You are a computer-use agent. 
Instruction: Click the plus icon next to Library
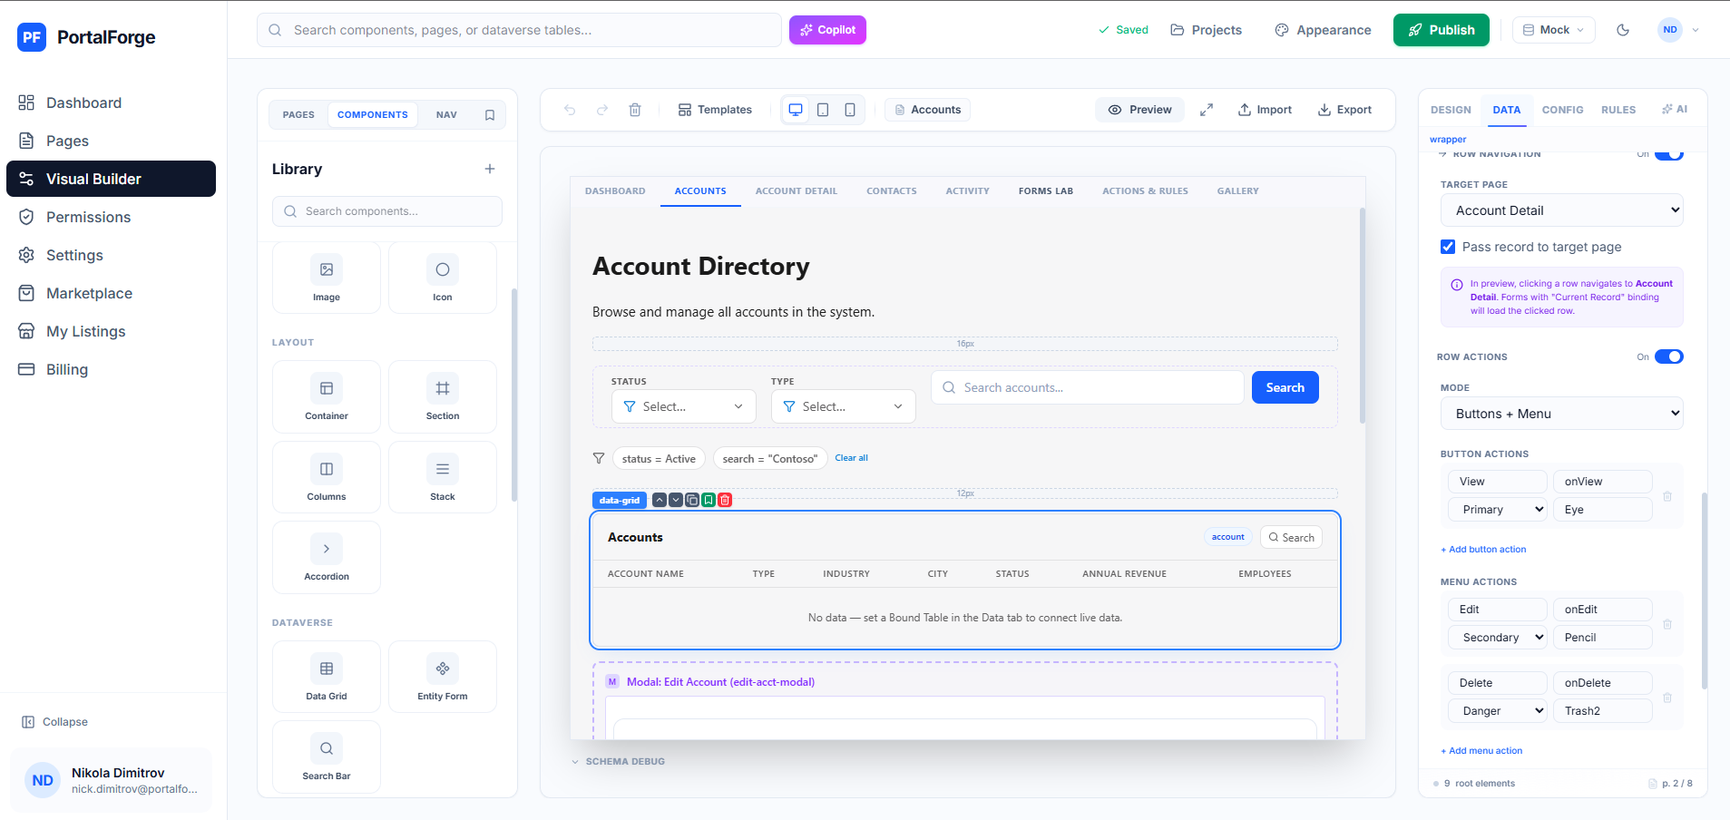[490, 169]
